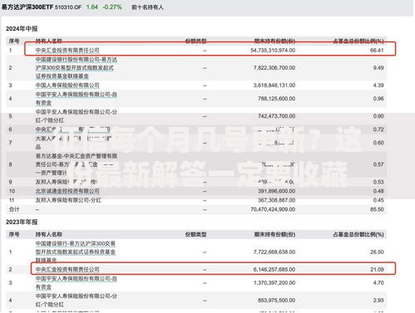Click the 合计 total row label
The width and height of the screenshot is (415, 313).
click(14, 209)
